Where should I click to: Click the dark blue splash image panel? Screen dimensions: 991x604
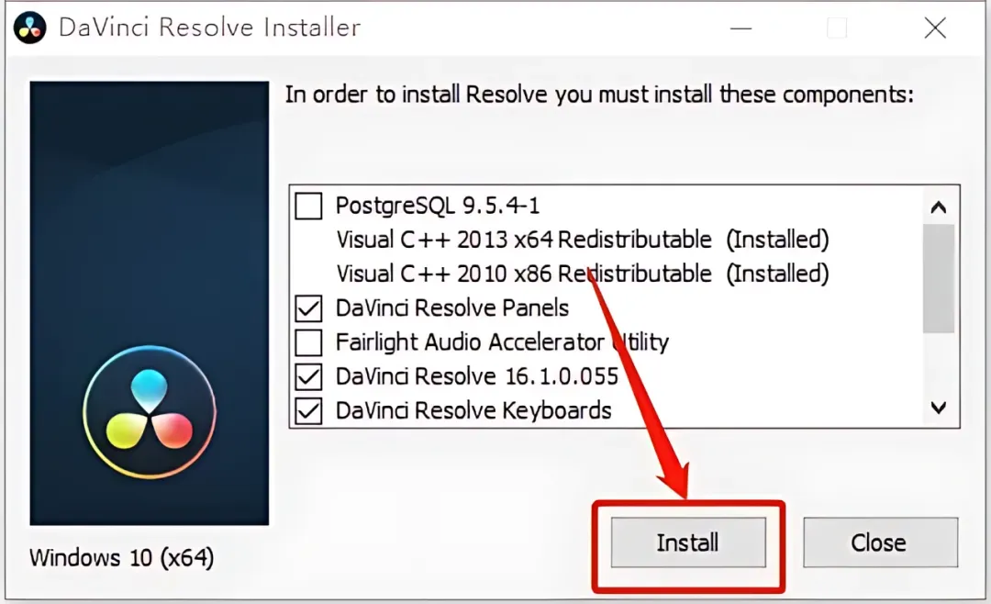click(x=150, y=303)
